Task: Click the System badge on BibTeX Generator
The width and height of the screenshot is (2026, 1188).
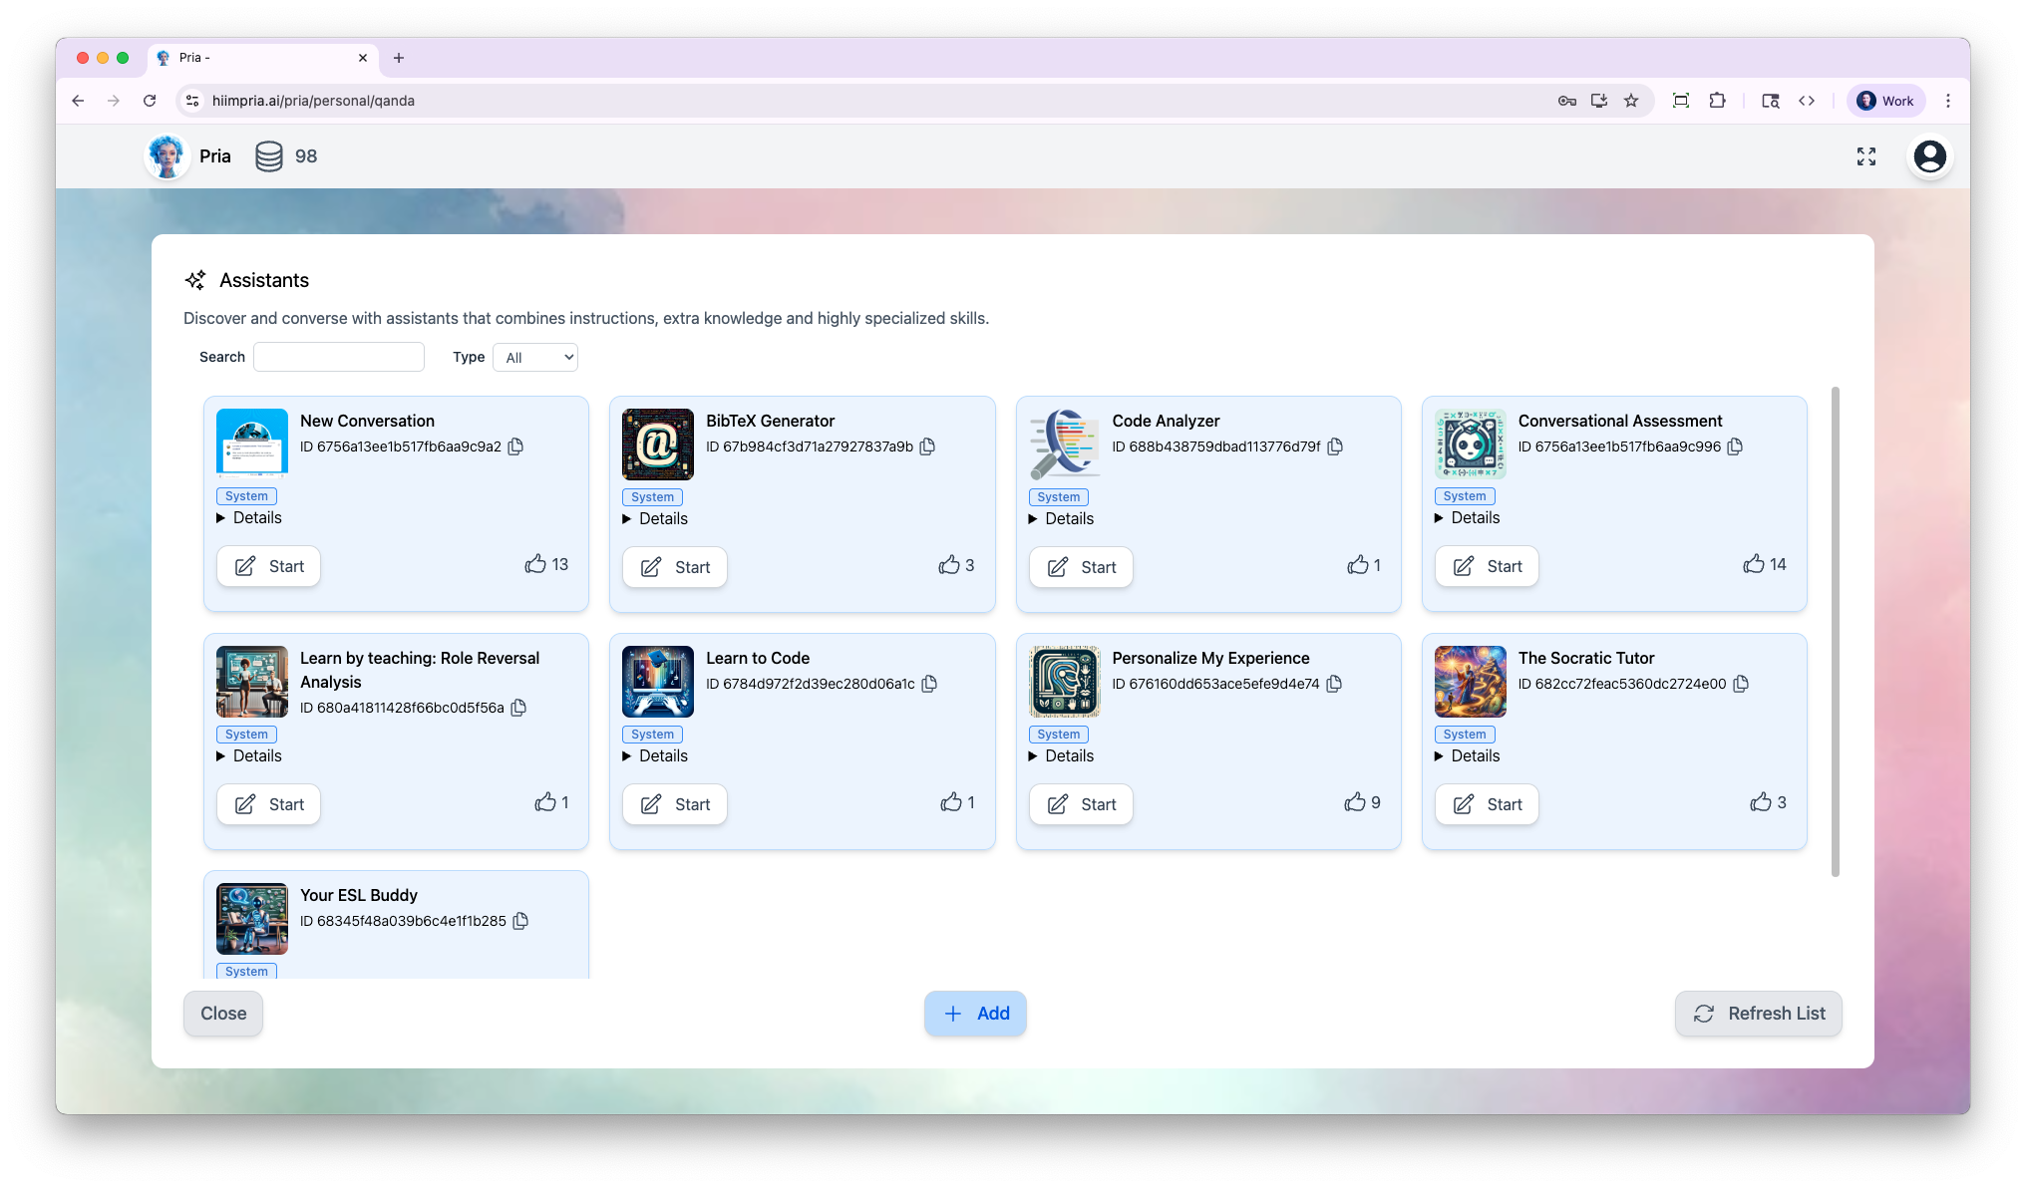Action: coord(653,496)
